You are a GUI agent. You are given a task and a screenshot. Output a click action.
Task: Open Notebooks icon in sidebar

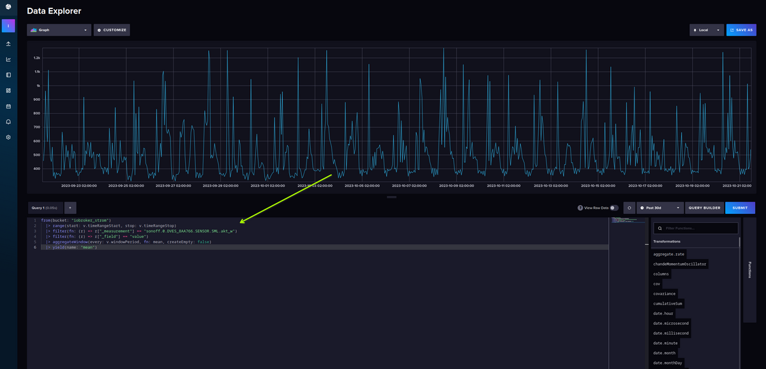(8, 75)
